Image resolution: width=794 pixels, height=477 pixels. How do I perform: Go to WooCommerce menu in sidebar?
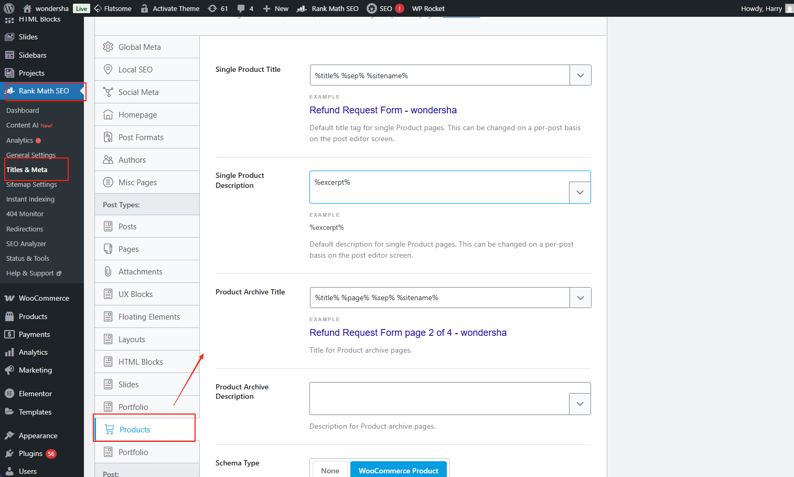[44, 298]
